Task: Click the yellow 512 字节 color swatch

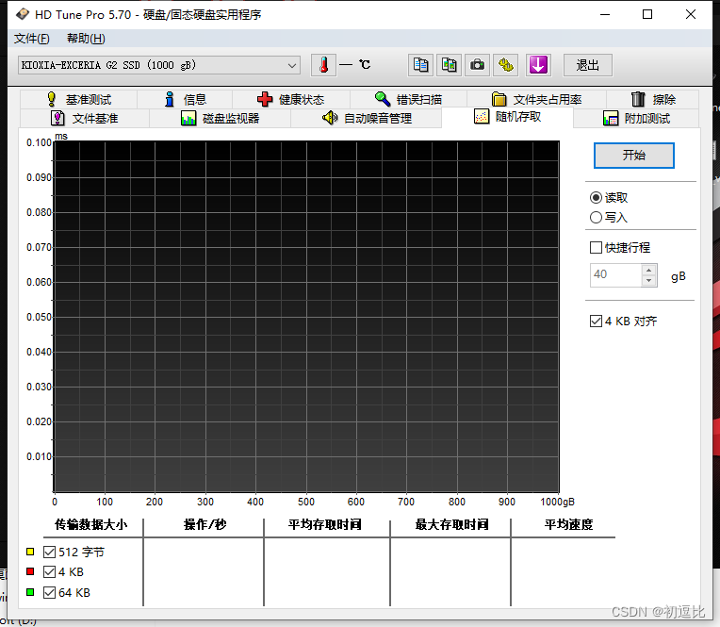Action: click(x=30, y=552)
